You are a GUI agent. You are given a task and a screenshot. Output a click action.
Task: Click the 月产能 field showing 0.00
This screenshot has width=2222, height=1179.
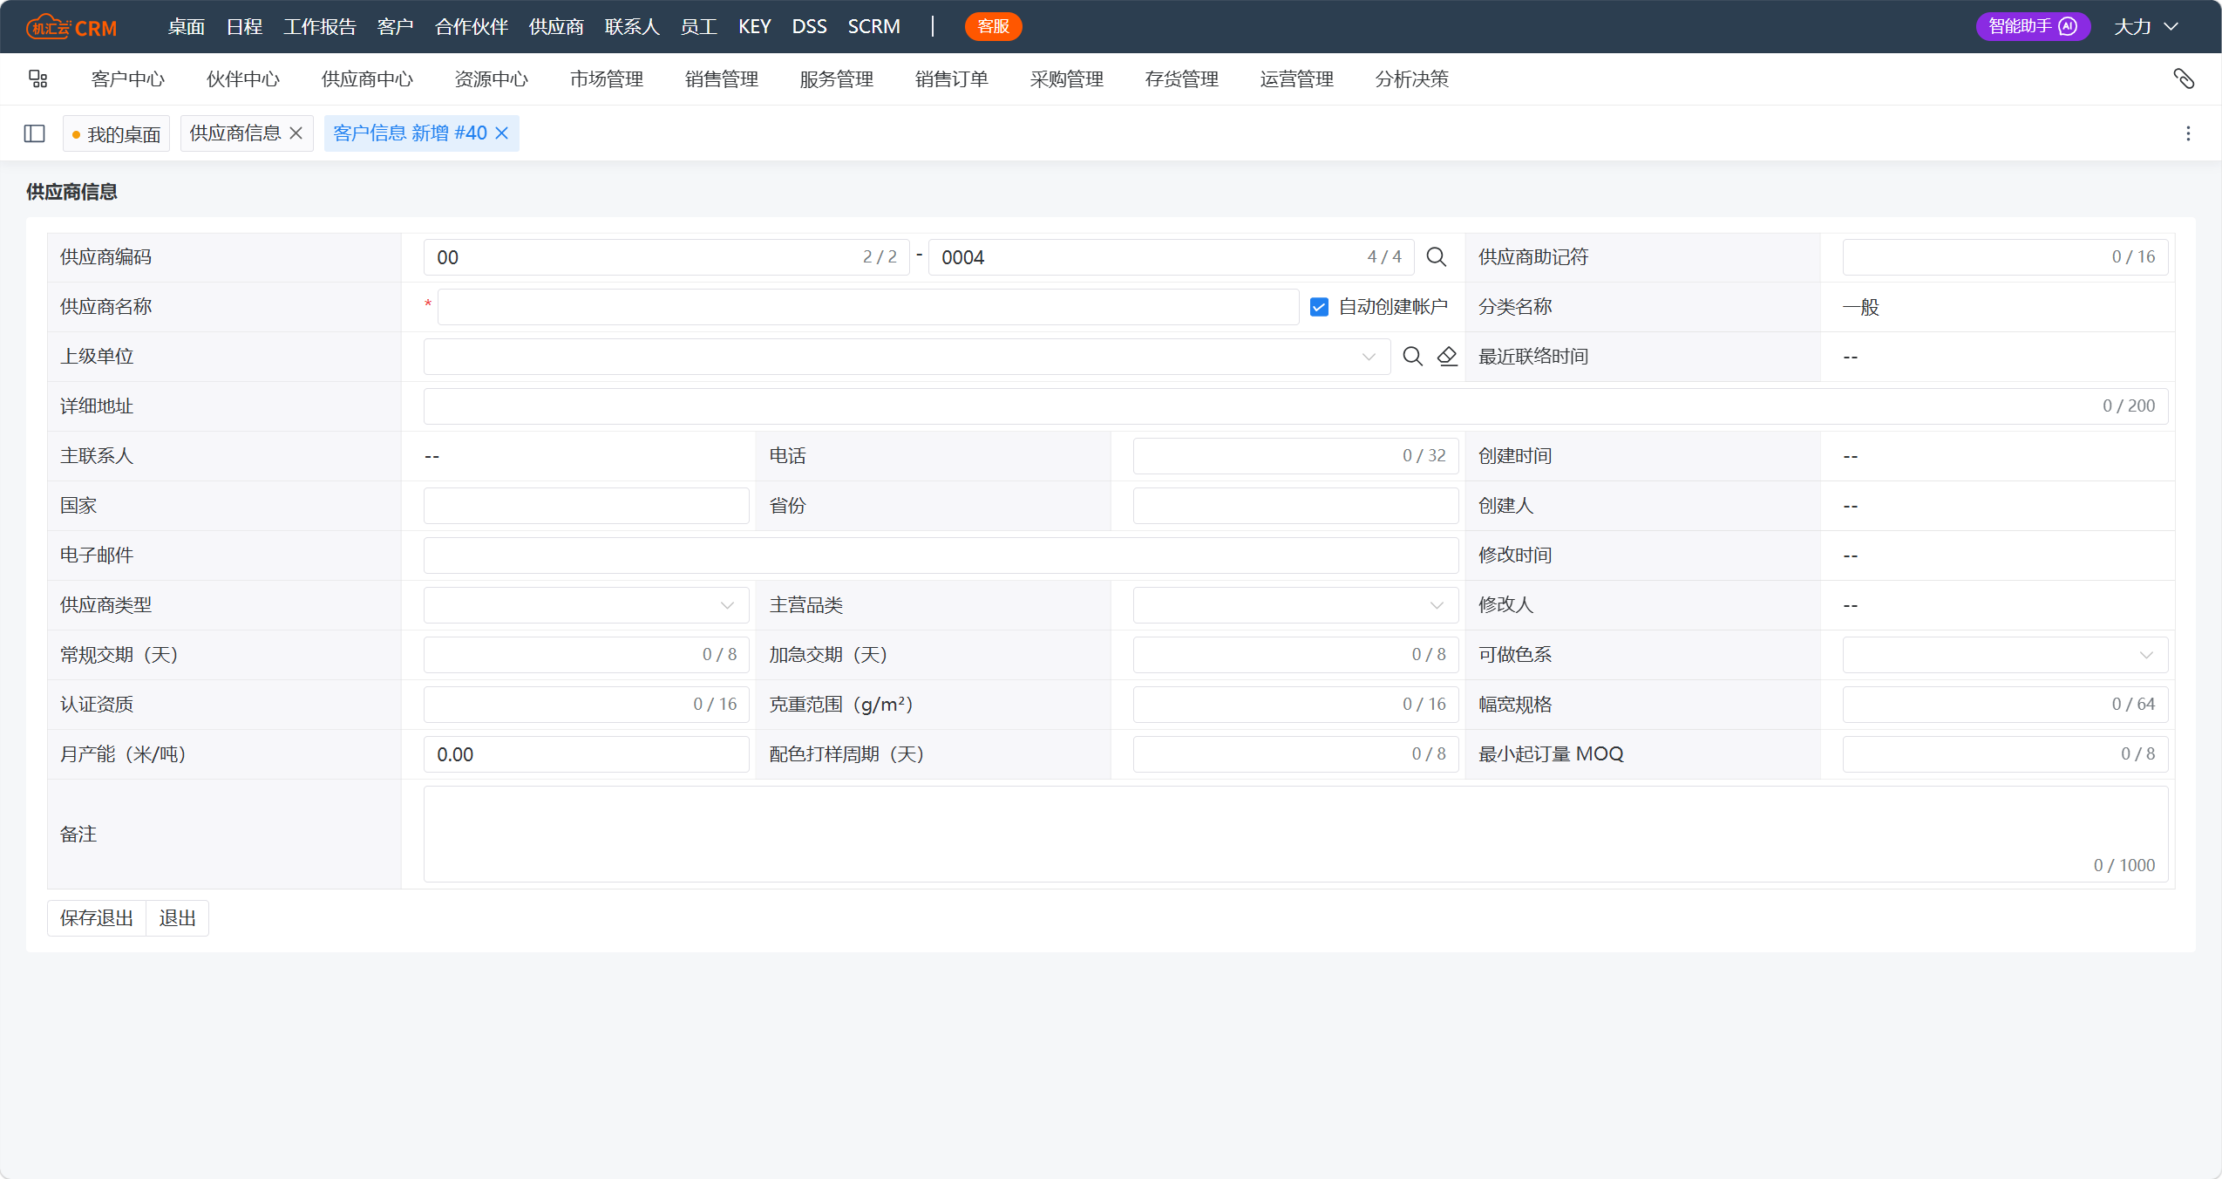tap(587, 754)
